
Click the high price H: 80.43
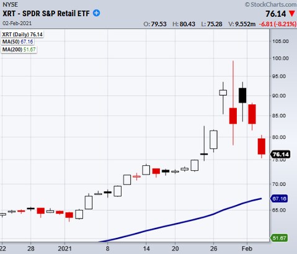pos(184,24)
